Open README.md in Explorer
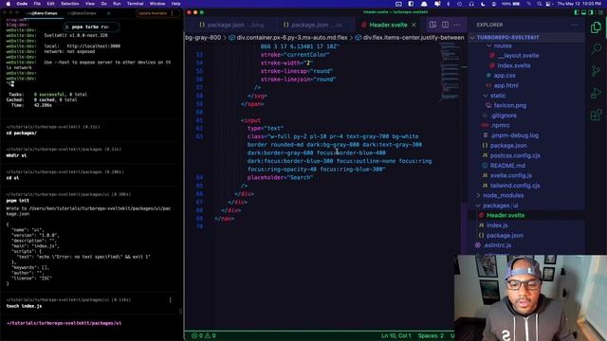This screenshot has width=607, height=341. [507, 166]
